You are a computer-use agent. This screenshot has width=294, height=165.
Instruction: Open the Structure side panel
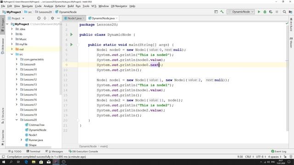(x=3, y=115)
